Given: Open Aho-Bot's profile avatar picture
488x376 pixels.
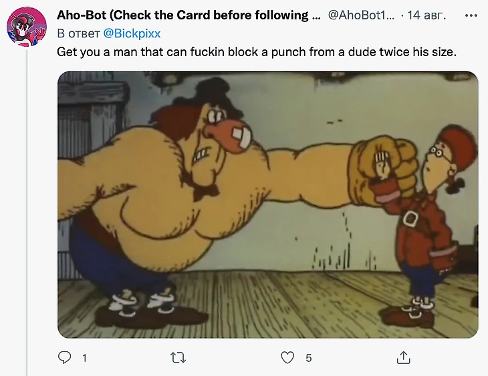Looking at the screenshot, I should pos(27,27).
